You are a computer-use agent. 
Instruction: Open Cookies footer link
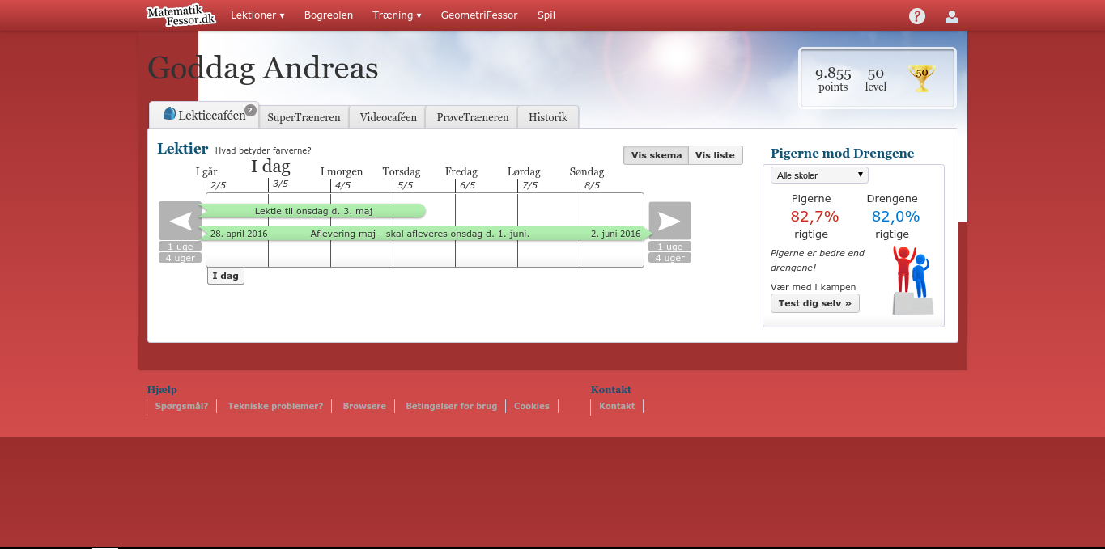tap(532, 406)
